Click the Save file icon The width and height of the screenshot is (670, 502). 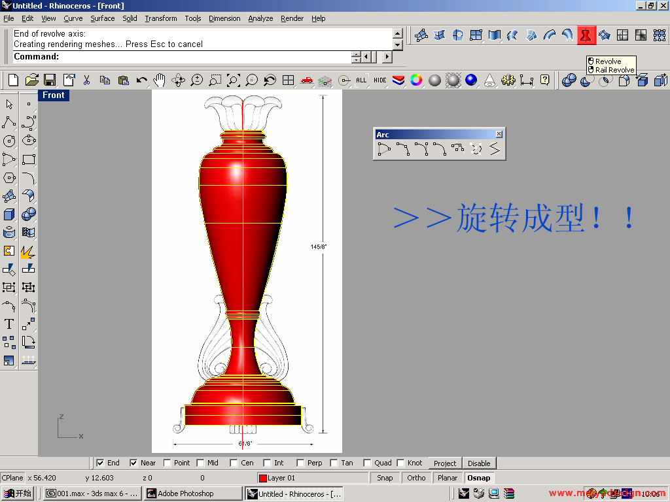50,80
